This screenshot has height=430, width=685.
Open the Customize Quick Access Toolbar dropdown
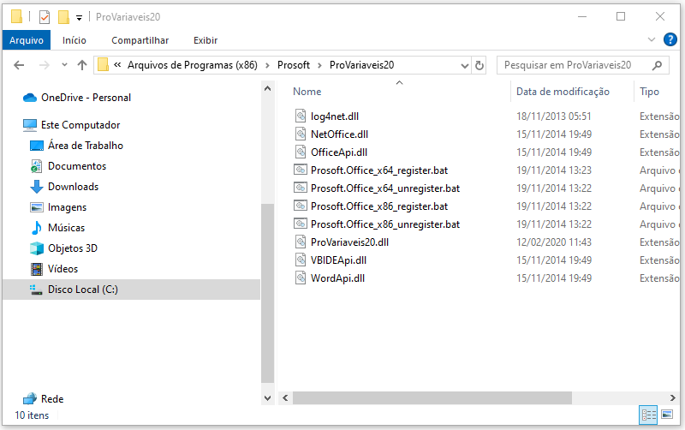click(x=79, y=17)
